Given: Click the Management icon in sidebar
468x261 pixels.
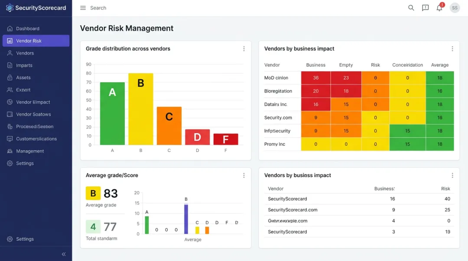Looking at the screenshot, I should point(10,151).
